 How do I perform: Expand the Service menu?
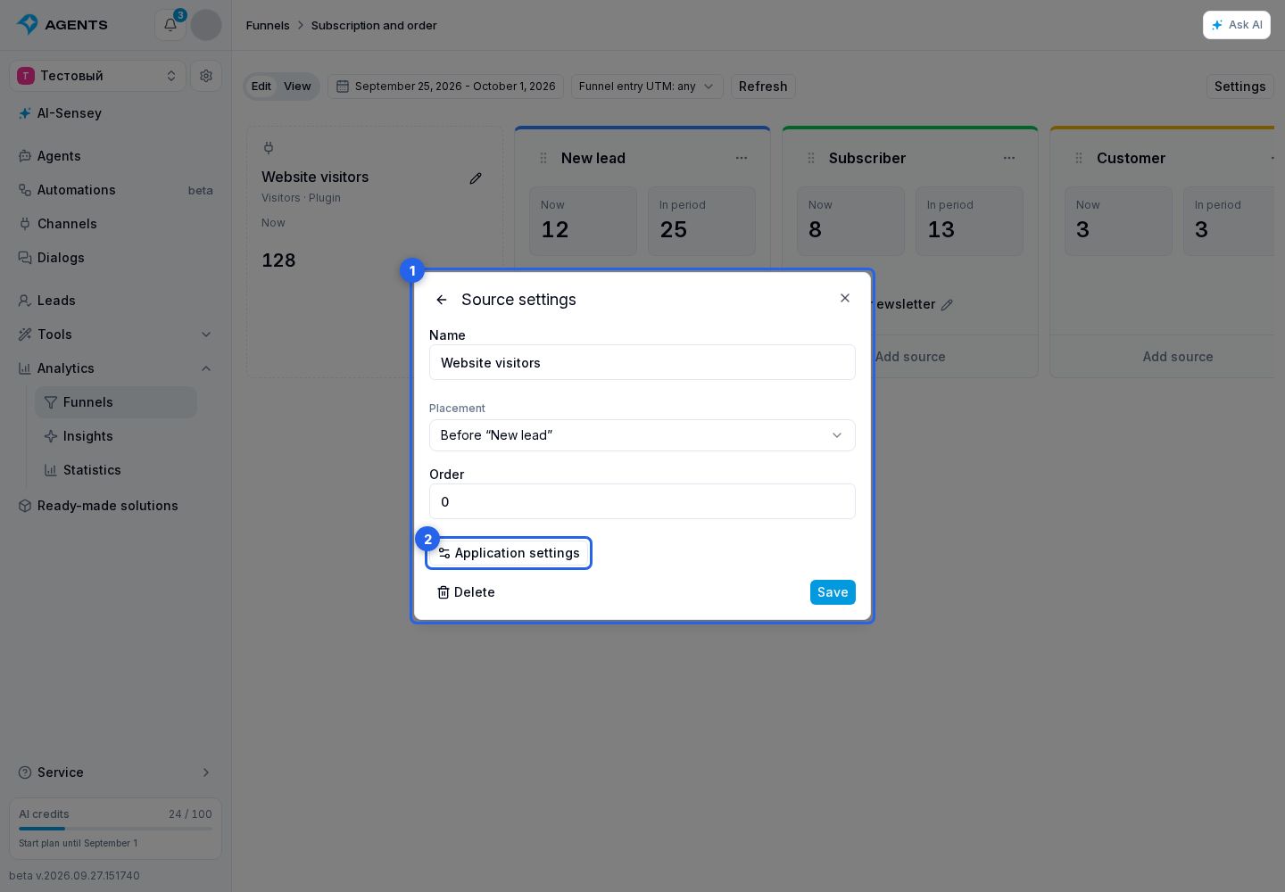[116, 772]
